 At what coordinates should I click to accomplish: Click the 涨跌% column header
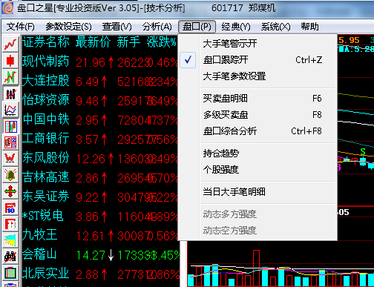162,42
